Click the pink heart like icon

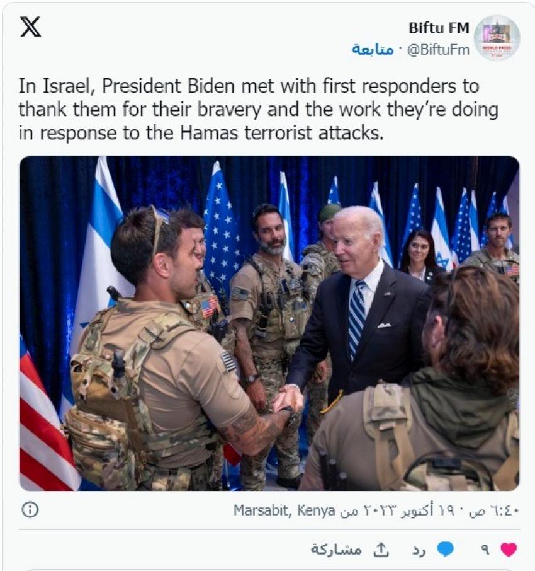point(509,550)
